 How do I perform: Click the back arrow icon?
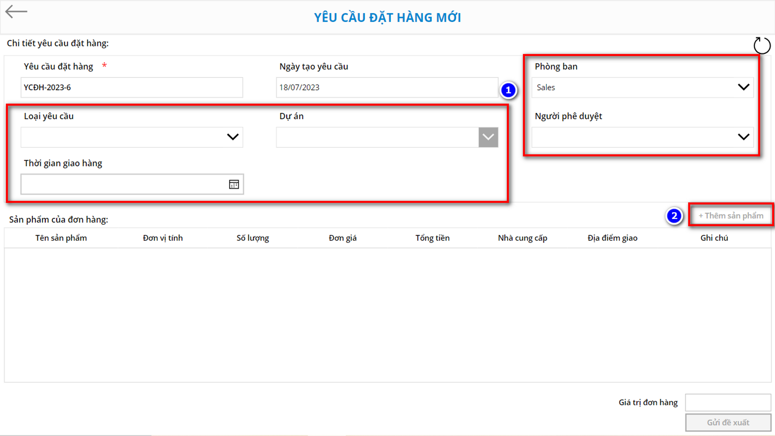point(16,12)
